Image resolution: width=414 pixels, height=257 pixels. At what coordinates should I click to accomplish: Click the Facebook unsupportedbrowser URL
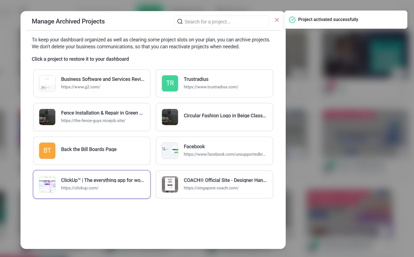click(224, 154)
